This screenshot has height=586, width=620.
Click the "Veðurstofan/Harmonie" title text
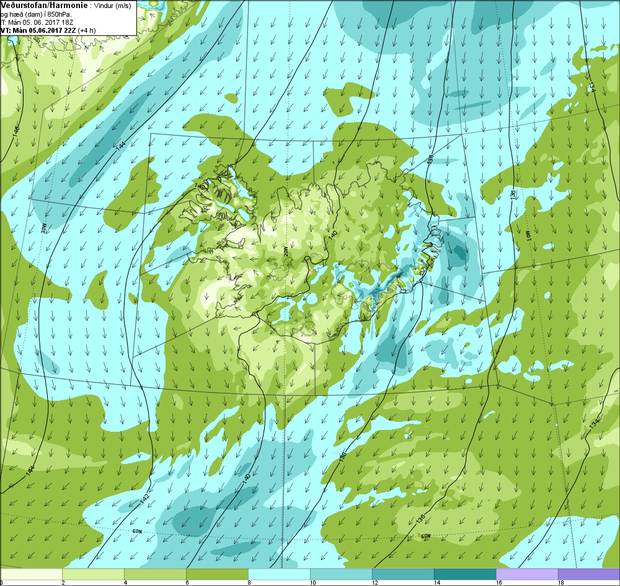(x=44, y=5)
